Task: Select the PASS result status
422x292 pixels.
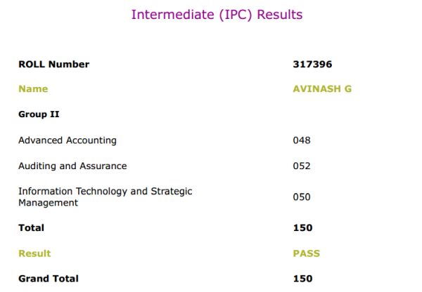Action: click(306, 253)
